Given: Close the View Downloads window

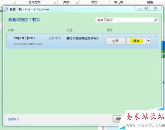Looking at the screenshot, I should (x=155, y=8).
